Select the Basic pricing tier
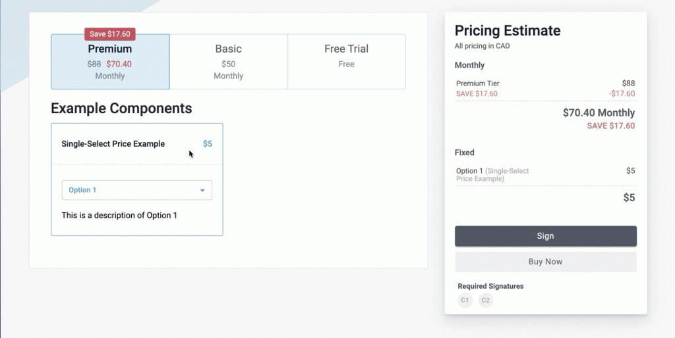 (229, 62)
